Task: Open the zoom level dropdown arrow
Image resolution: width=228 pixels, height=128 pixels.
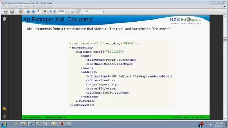Action: click(66, 11)
